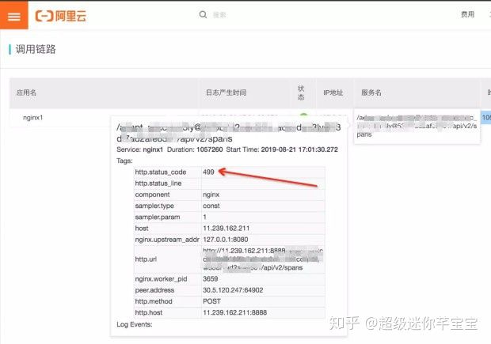Image resolution: width=491 pixels, height=344 pixels.
Task: Click the http.url tag name
Action: 146,259
